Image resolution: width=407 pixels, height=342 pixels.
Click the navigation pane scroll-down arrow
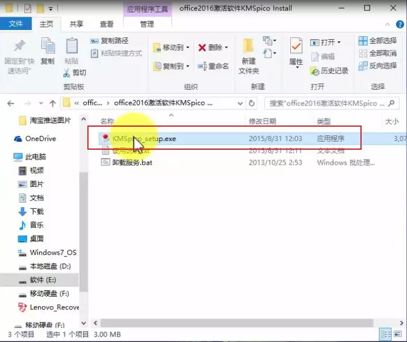pyautogui.click(x=83, y=324)
